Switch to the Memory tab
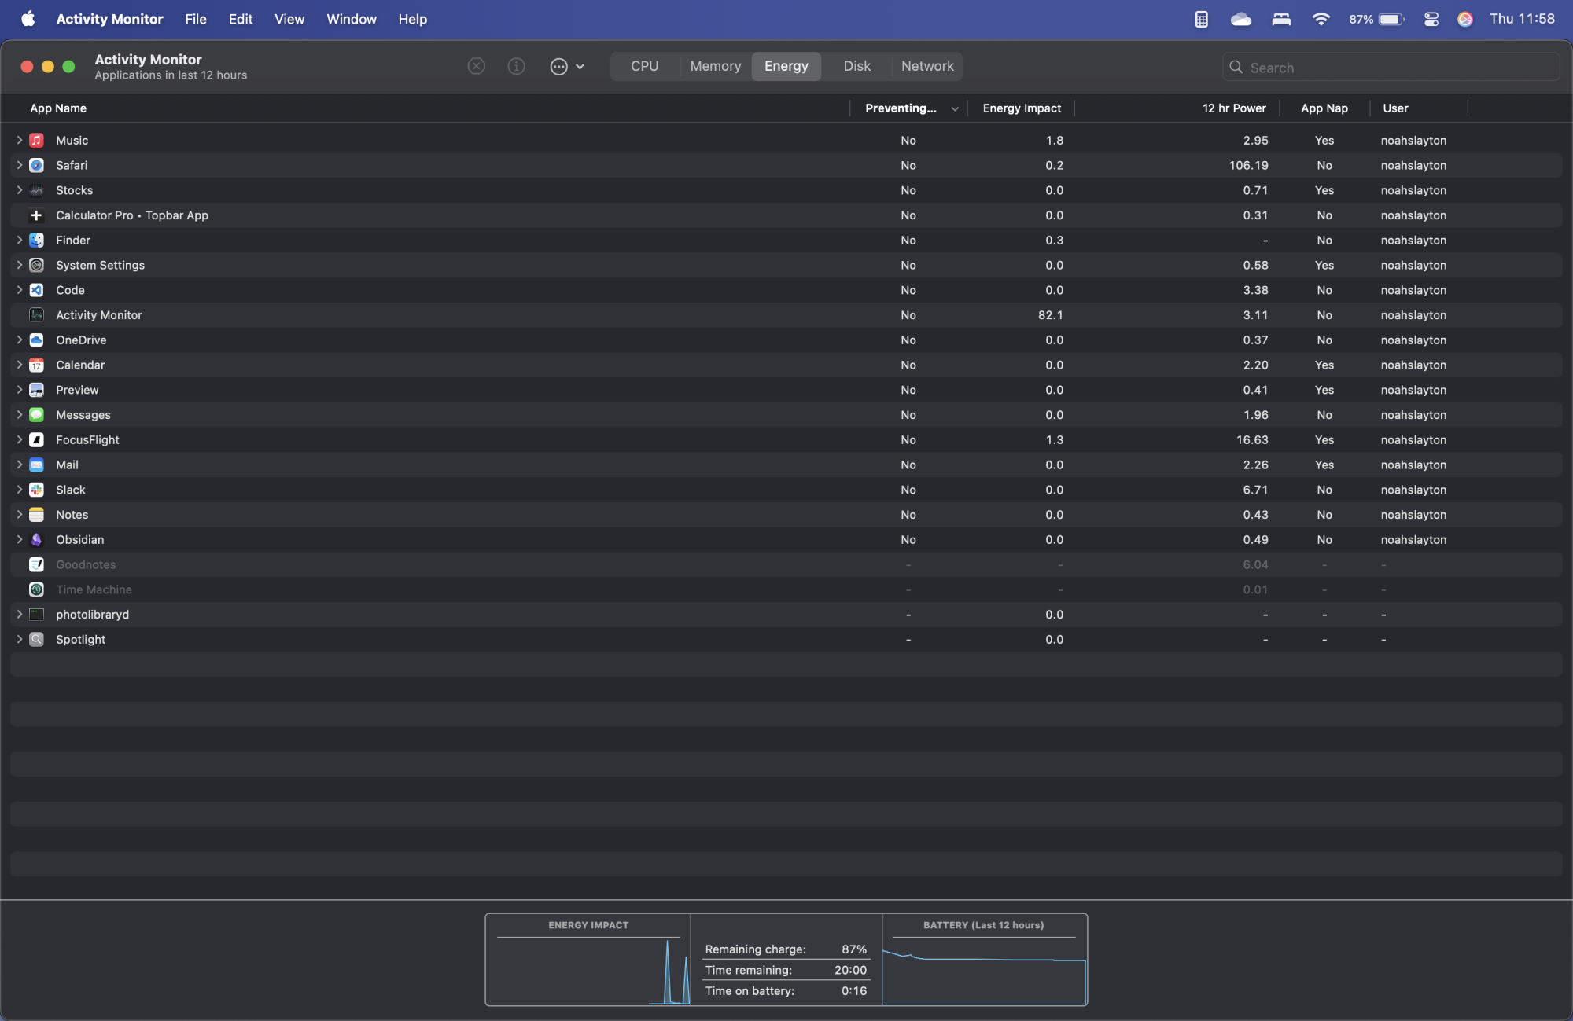This screenshot has height=1021, width=1573. tap(715, 67)
